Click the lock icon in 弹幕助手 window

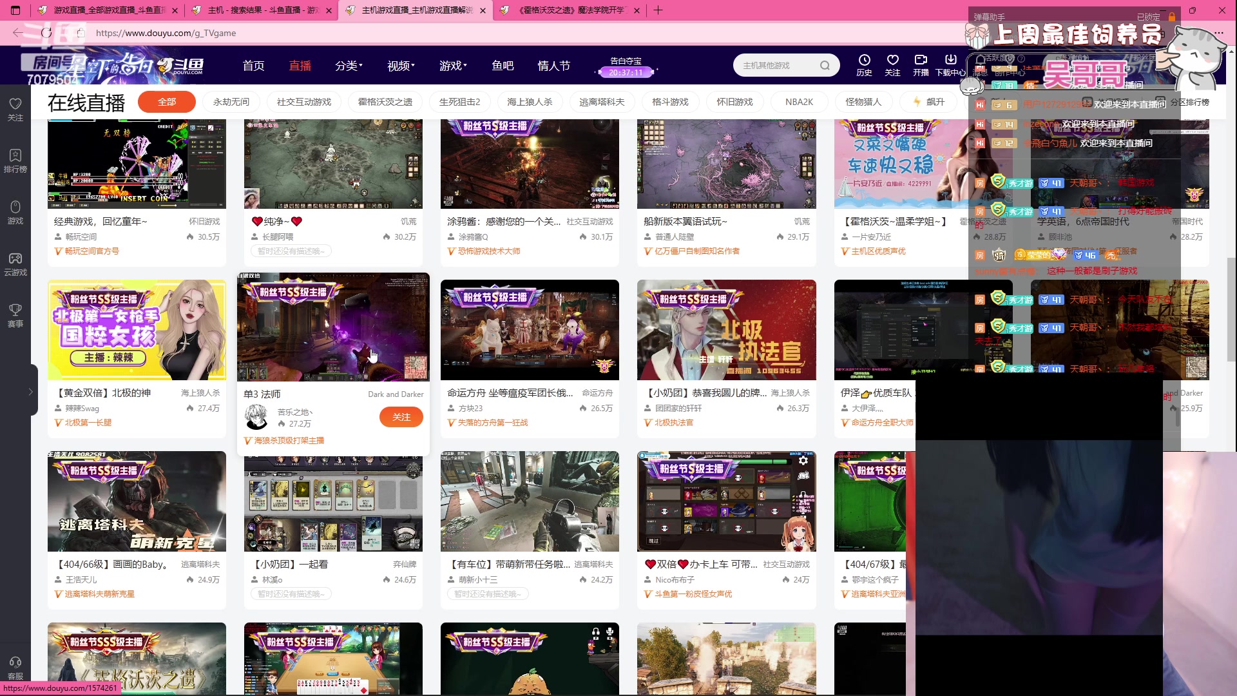[x=1172, y=17]
